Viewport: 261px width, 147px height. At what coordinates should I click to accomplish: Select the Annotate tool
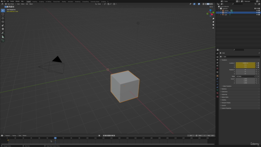point(3,33)
